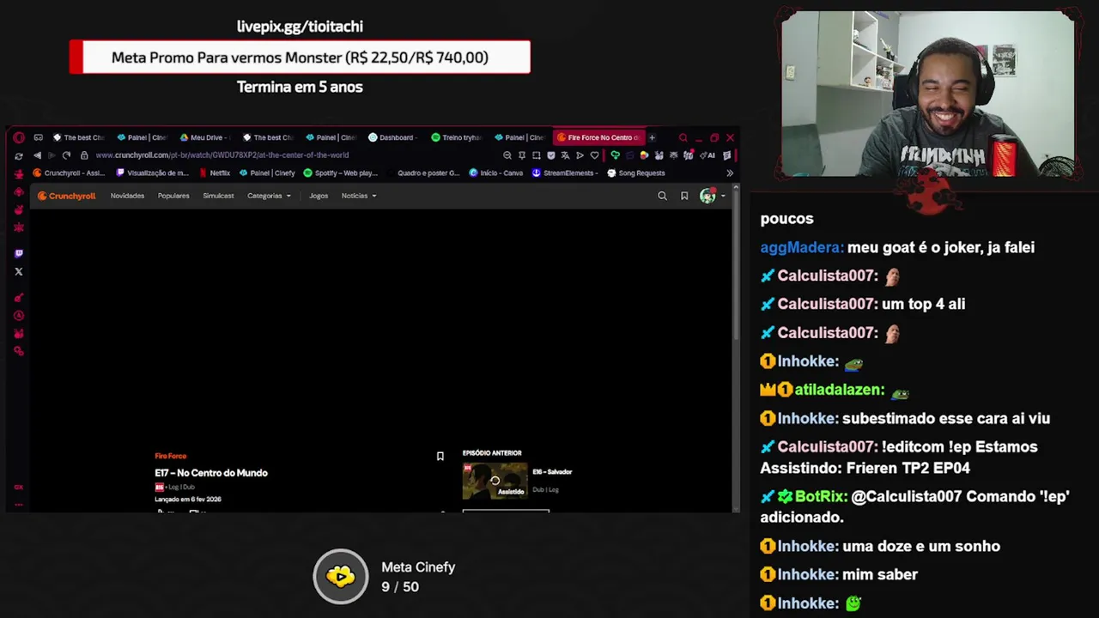The width and height of the screenshot is (1099, 618).
Task: Open E16 Salvador episode thumbnail
Action: [495, 481]
